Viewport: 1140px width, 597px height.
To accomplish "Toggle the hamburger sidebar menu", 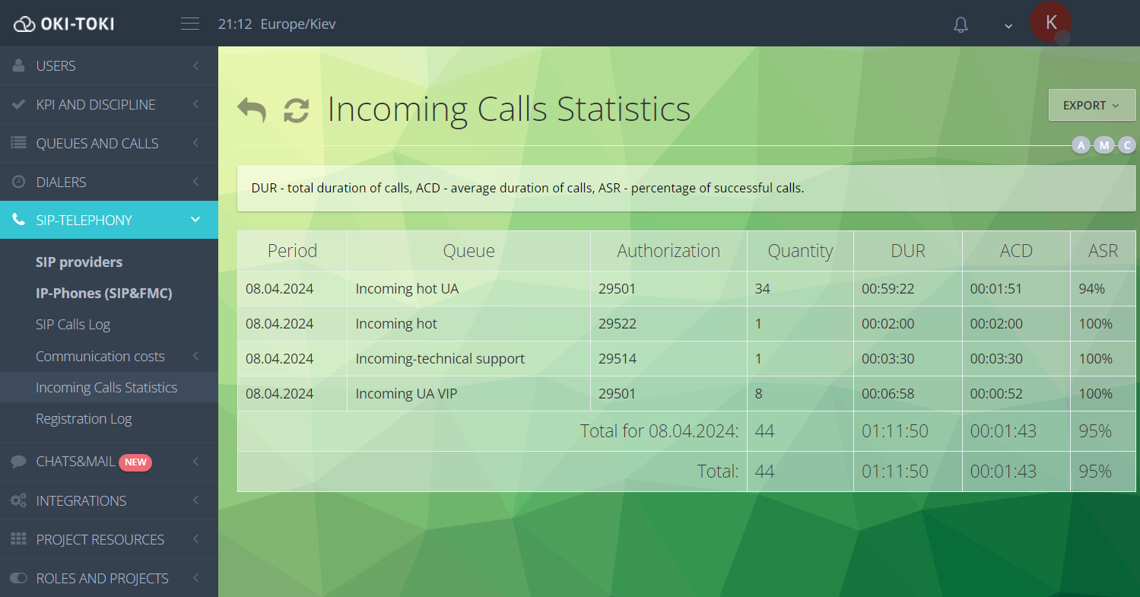I will point(190,24).
